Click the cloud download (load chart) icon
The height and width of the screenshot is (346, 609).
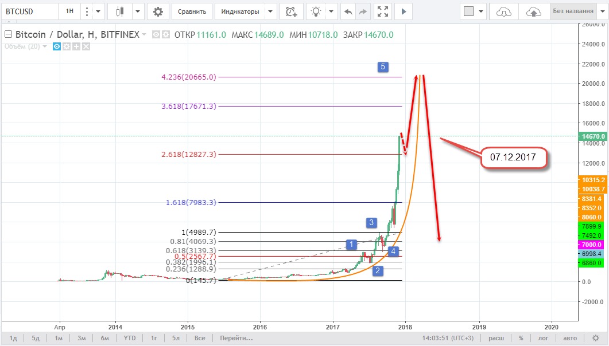pos(503,11)
